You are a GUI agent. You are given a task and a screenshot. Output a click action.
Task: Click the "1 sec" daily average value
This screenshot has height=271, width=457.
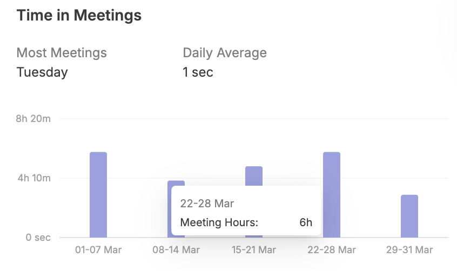point(198,72)
